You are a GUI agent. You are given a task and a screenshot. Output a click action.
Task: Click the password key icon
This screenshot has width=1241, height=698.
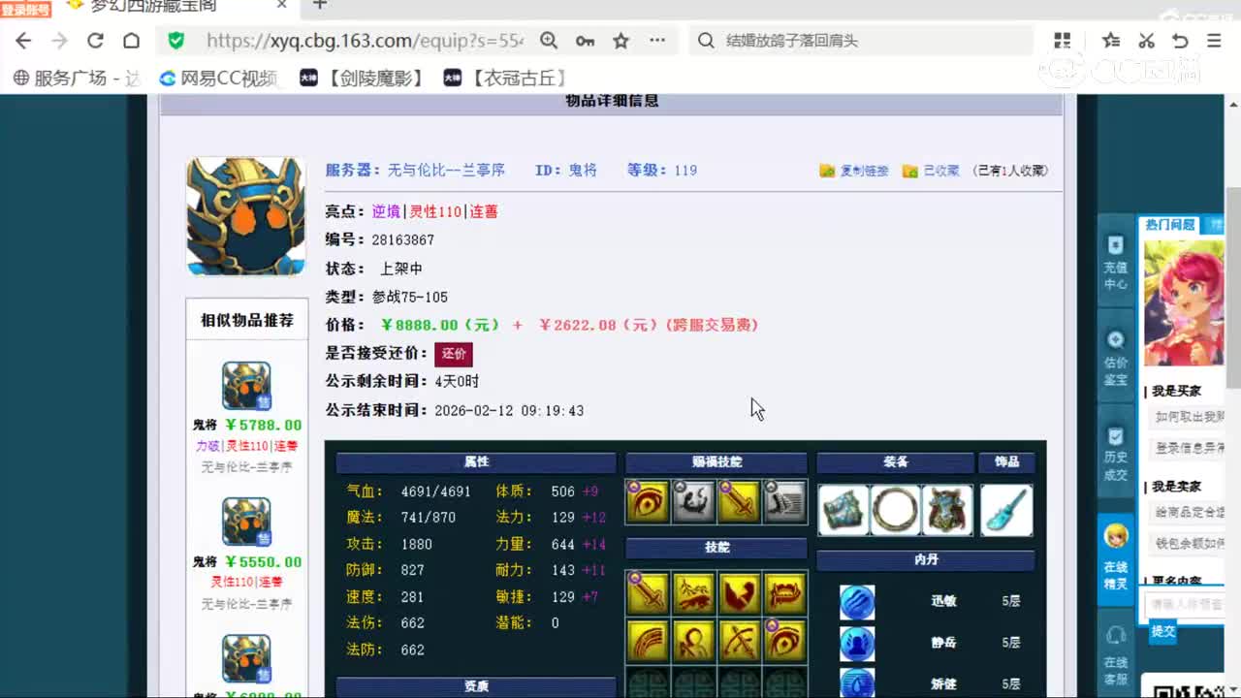pyautogui.click(x=585, y=41)
